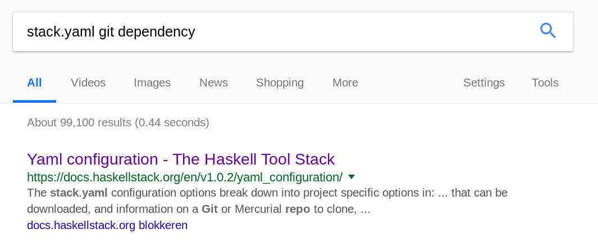Open 'Yaml configuration - The Haskell Tool Stack' result
Image resolution: width=598 pixels, height=242 pixels.
181,159
